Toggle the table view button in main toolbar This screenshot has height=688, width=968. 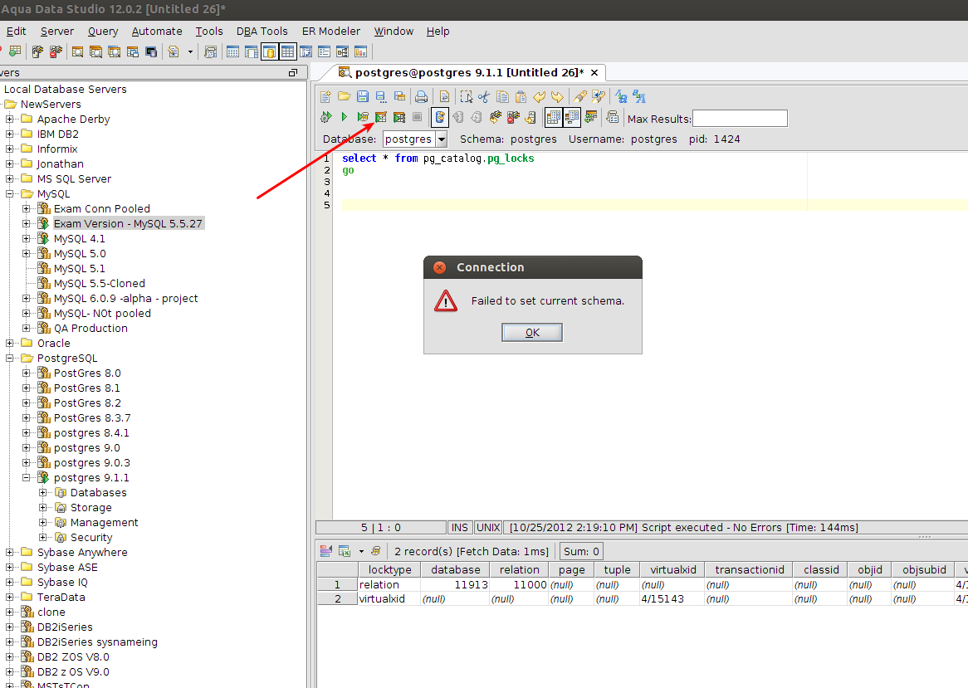tap(288, 51)
